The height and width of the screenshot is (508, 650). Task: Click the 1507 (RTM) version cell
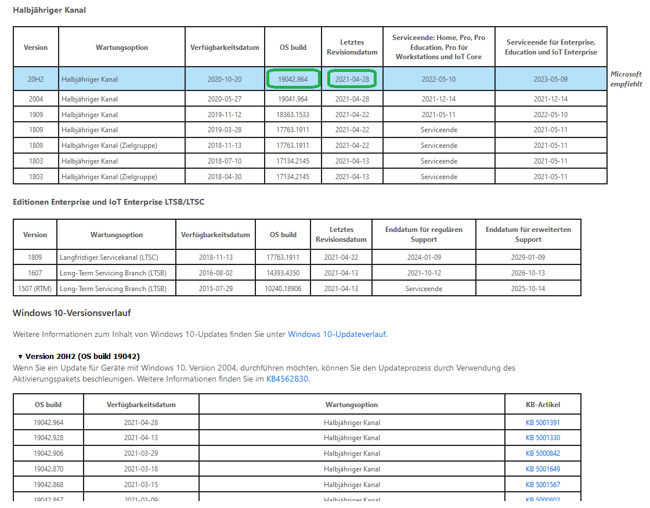point(35,288)
